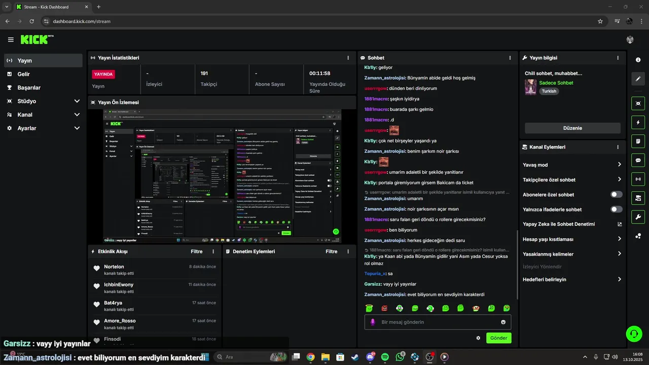Open the green headset support button

click(634, 334)
